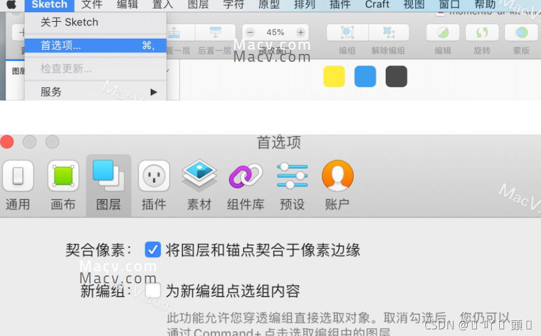Click the 45% zoom value

(275, 33)
